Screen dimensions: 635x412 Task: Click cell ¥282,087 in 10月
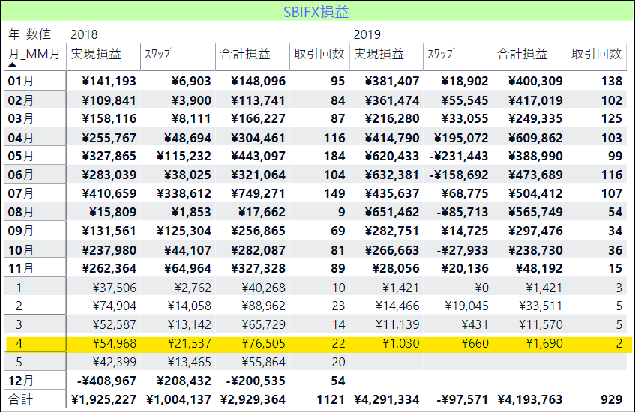click(x=259, y=250)
